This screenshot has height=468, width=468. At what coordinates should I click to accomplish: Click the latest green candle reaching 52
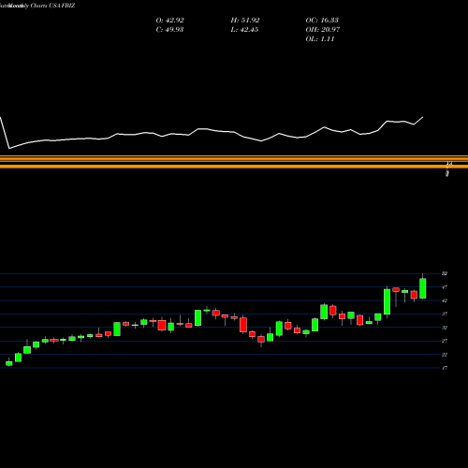click(423, 288)
